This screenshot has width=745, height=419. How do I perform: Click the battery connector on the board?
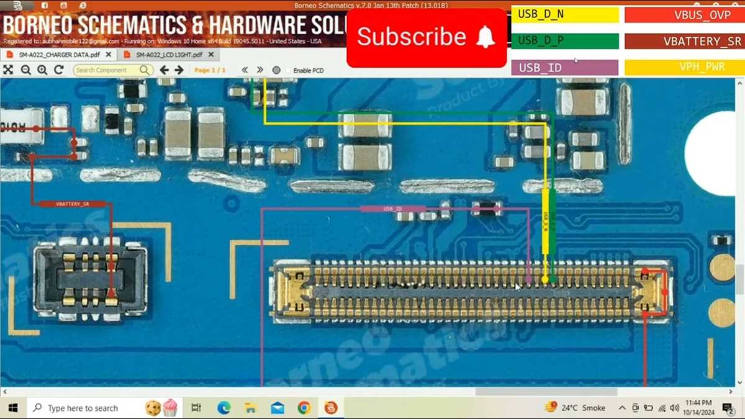coord(91,279)
